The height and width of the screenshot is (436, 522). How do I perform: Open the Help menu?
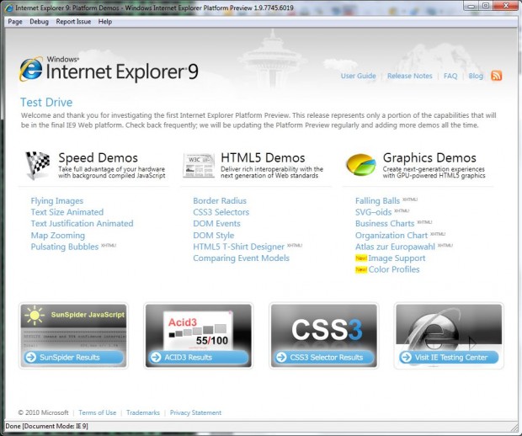(x=105, y=22)
